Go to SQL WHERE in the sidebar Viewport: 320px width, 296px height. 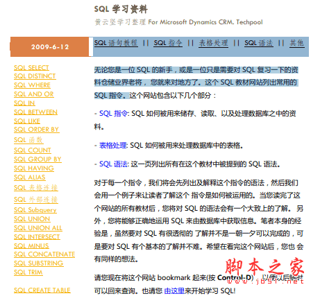pos(32,85)
